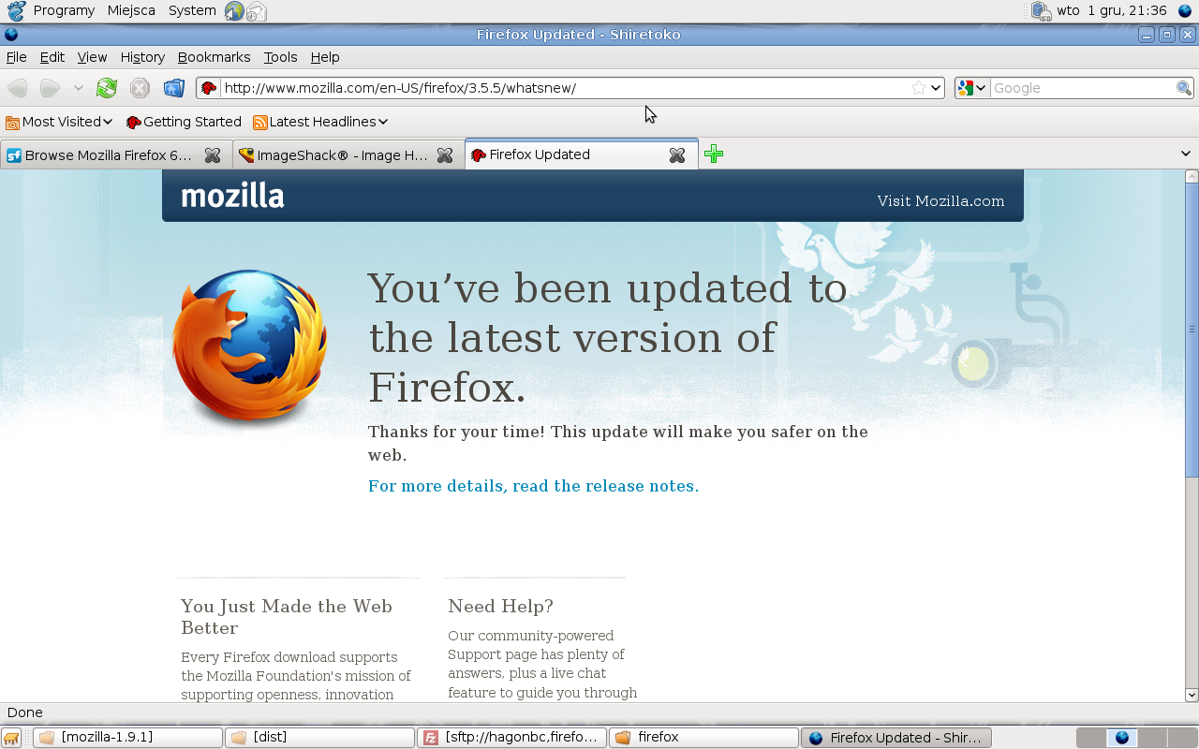Switch to the firefox folder taskbar window
1199x749 pixels.
703,738
